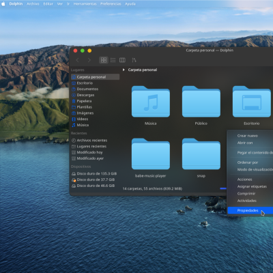
Task: Select the snap folder
Action: [201, 154]
